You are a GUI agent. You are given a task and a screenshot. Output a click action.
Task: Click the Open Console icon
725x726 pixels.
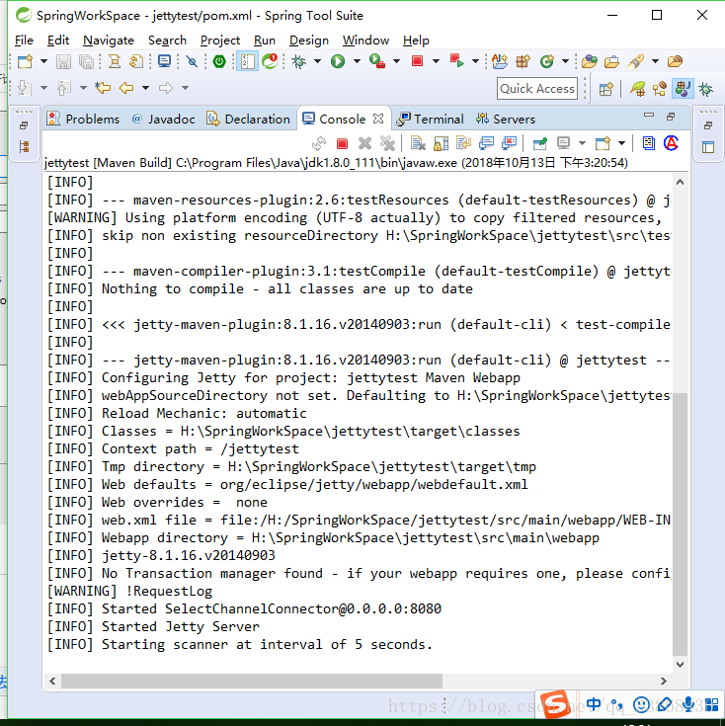(603, 144)
